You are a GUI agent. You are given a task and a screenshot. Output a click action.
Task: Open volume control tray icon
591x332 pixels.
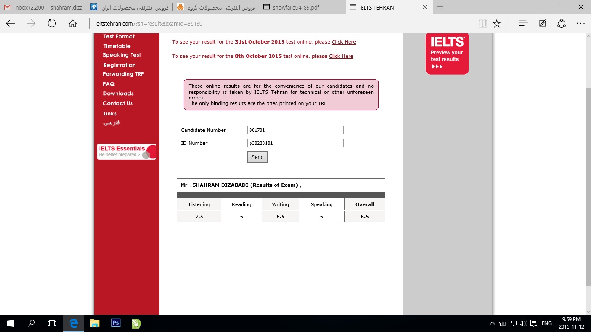point(523,323)
